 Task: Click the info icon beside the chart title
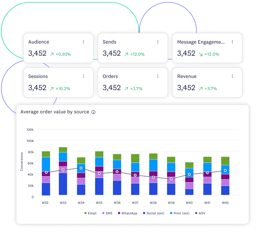93,112
